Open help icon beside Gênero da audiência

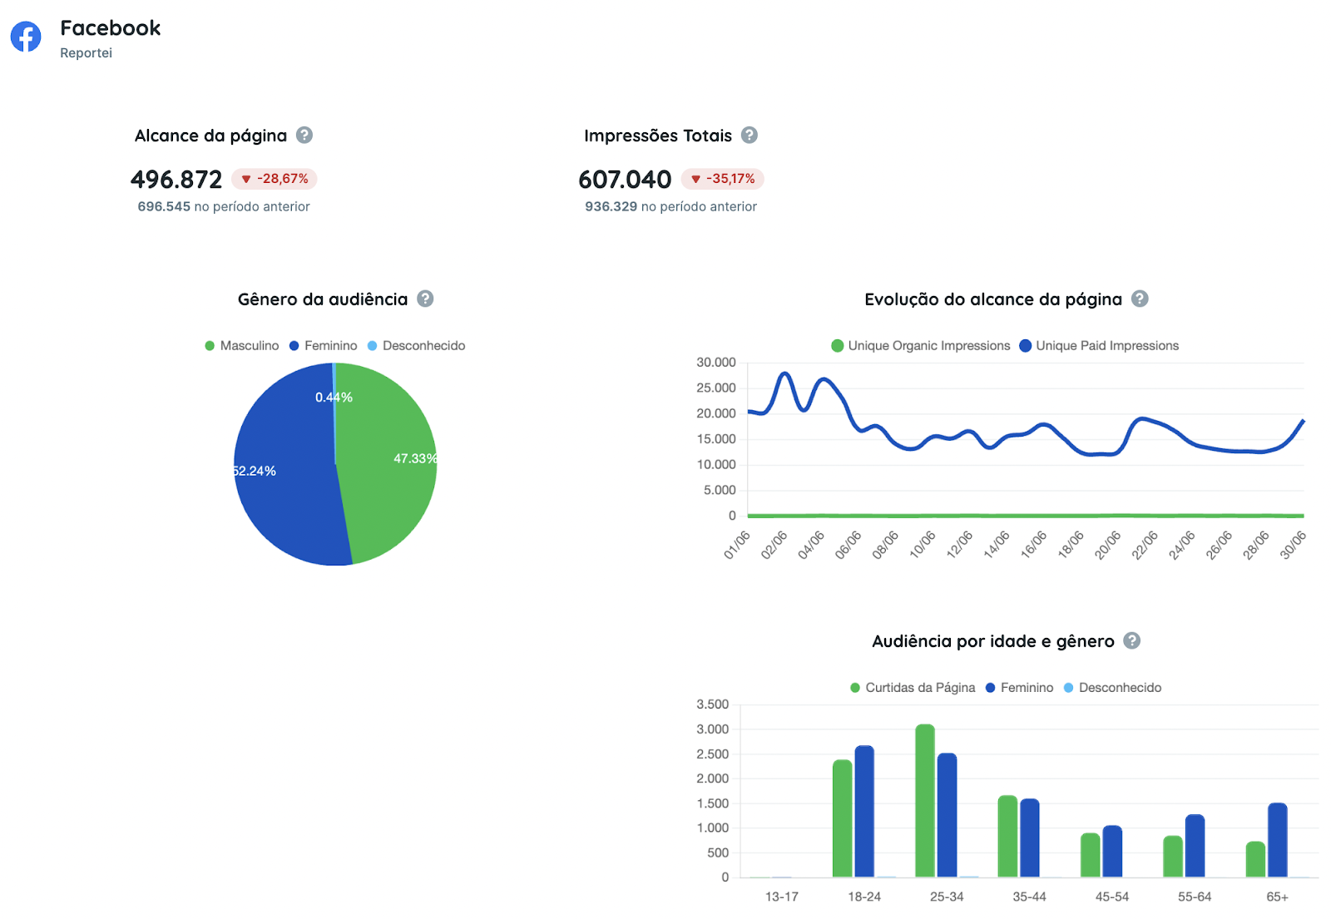(425, 299)
